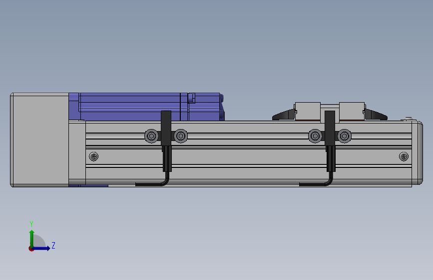Select the Z axis label
Viewport: 433px width, 280px height.
(x=53, y=245)
